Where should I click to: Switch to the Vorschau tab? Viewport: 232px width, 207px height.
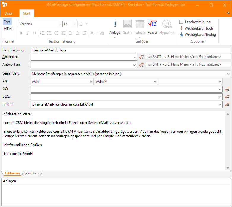click(31, 173)
